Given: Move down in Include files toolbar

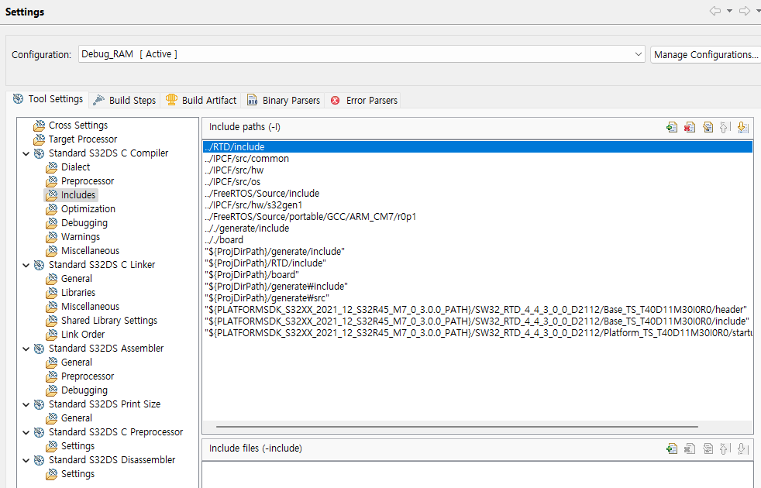Looking at the screenshot, I should tap(742, 448).
